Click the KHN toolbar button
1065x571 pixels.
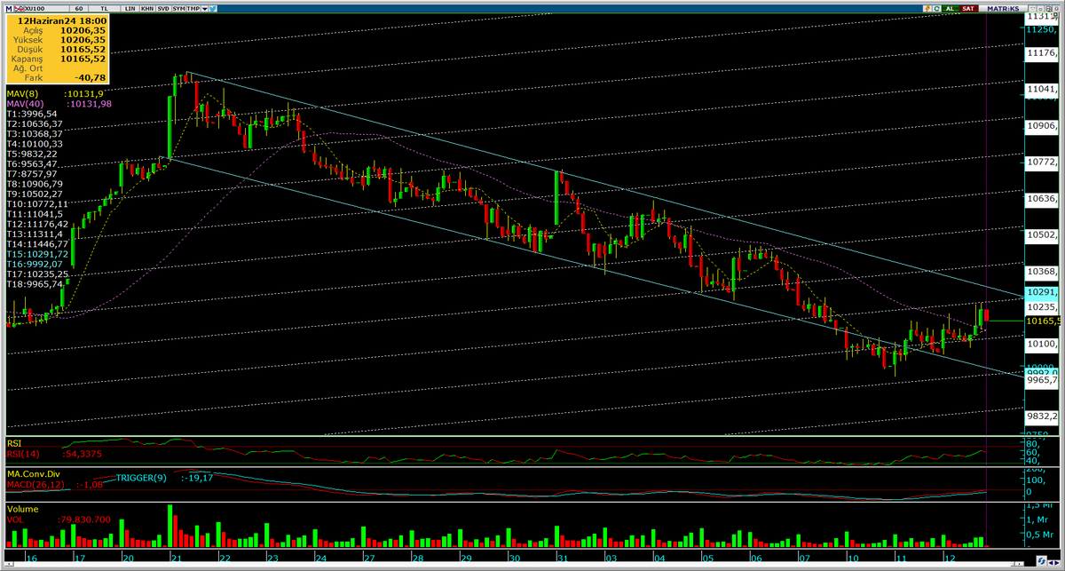pyautogui.click(x=147, y=9)
